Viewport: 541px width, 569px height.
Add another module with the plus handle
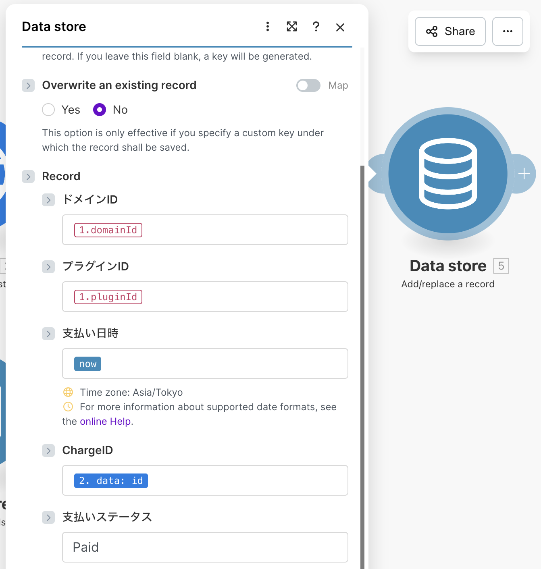524,174
